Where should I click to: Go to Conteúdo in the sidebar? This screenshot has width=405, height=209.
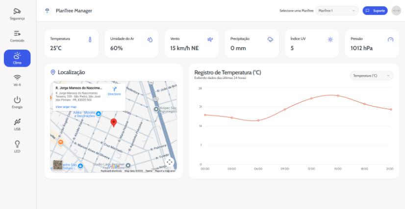pos(17,36)
